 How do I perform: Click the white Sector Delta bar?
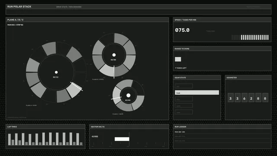click(x=122, y=139)
